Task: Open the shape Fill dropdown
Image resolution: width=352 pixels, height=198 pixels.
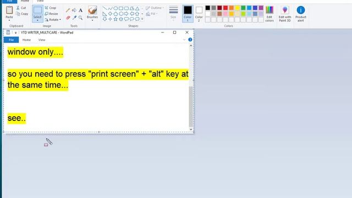Action: (152, 14)
